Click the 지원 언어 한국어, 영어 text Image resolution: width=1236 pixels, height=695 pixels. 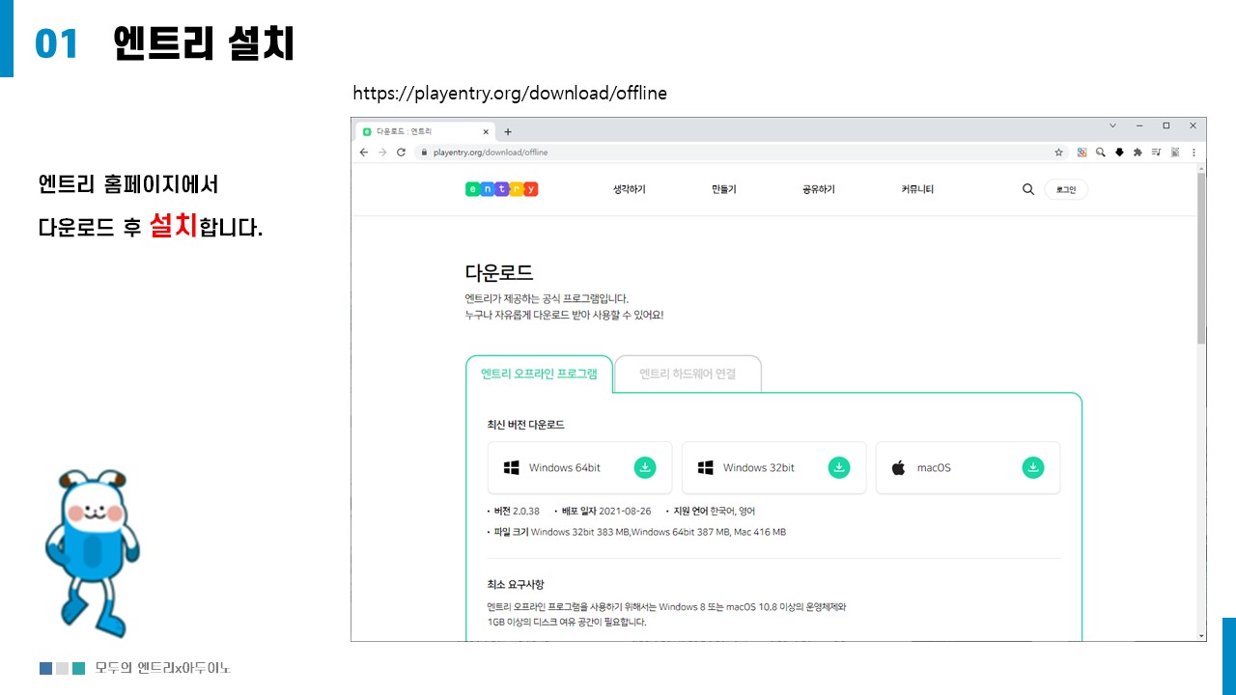coord(714,511)
